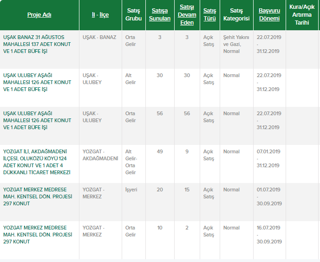Open Yozgat Akdağmadeni Oluközü Köyü project
Screen dimensions: 320x262
pyautogui.click(x=37, y=162)
